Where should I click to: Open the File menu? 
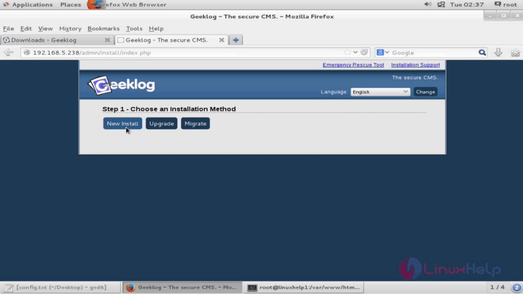(8, 29)
